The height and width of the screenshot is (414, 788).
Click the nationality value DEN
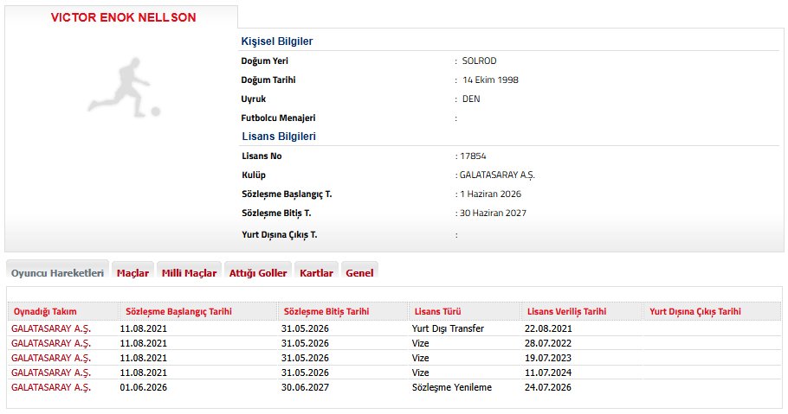pyautogui.click(x=471, y=99)
